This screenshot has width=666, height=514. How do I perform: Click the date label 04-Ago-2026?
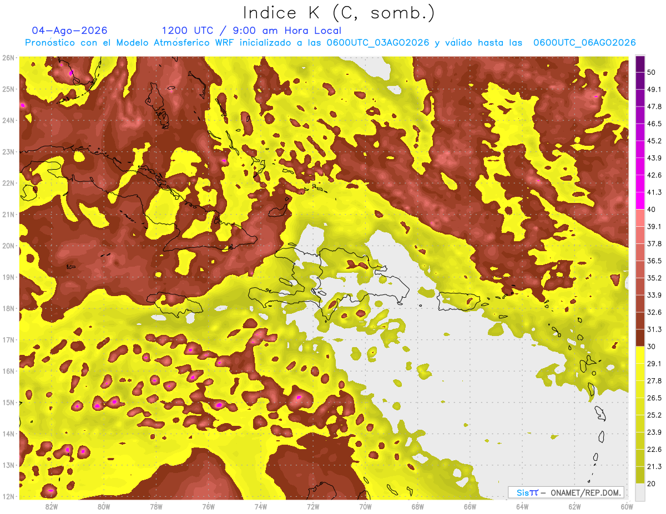[x=70, y=30]
